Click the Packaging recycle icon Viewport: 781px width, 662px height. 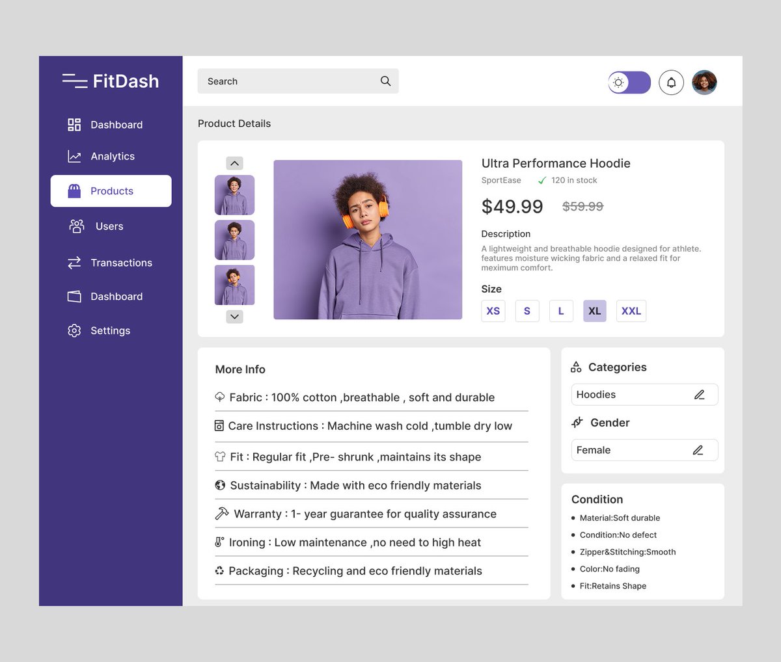coord(219,571)
